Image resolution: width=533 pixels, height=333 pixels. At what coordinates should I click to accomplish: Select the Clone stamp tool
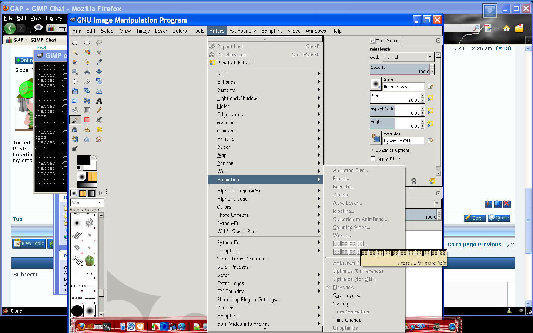[87, 129]
